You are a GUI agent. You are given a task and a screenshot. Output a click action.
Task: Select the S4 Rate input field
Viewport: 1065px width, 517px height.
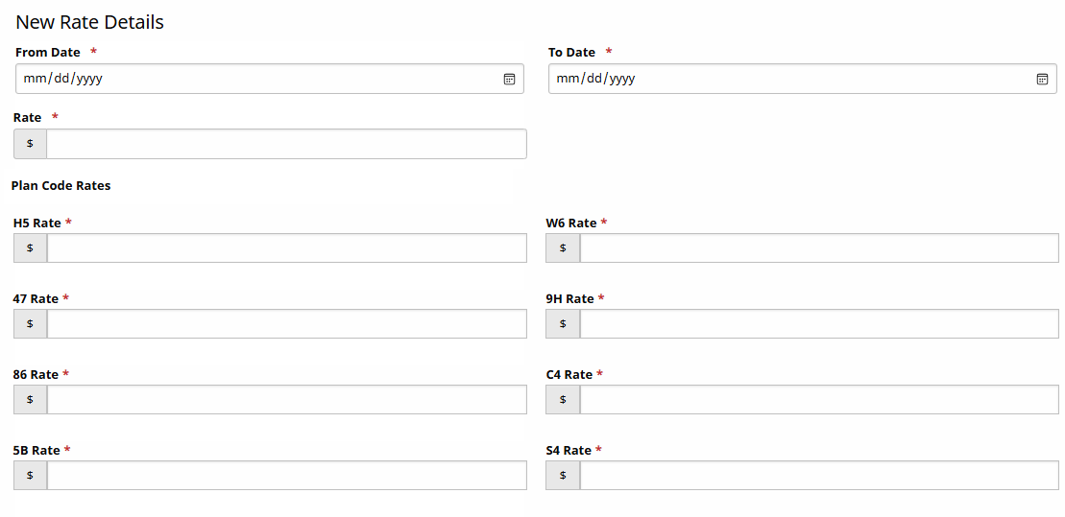click(x=819, y=475)
